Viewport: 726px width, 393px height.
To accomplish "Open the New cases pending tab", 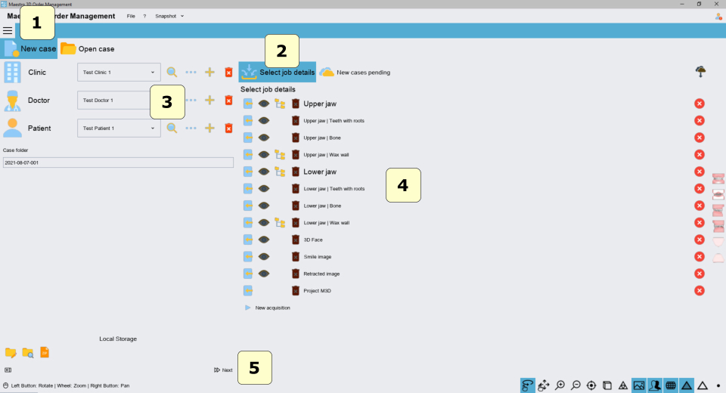I will click(x=355, y=73).
